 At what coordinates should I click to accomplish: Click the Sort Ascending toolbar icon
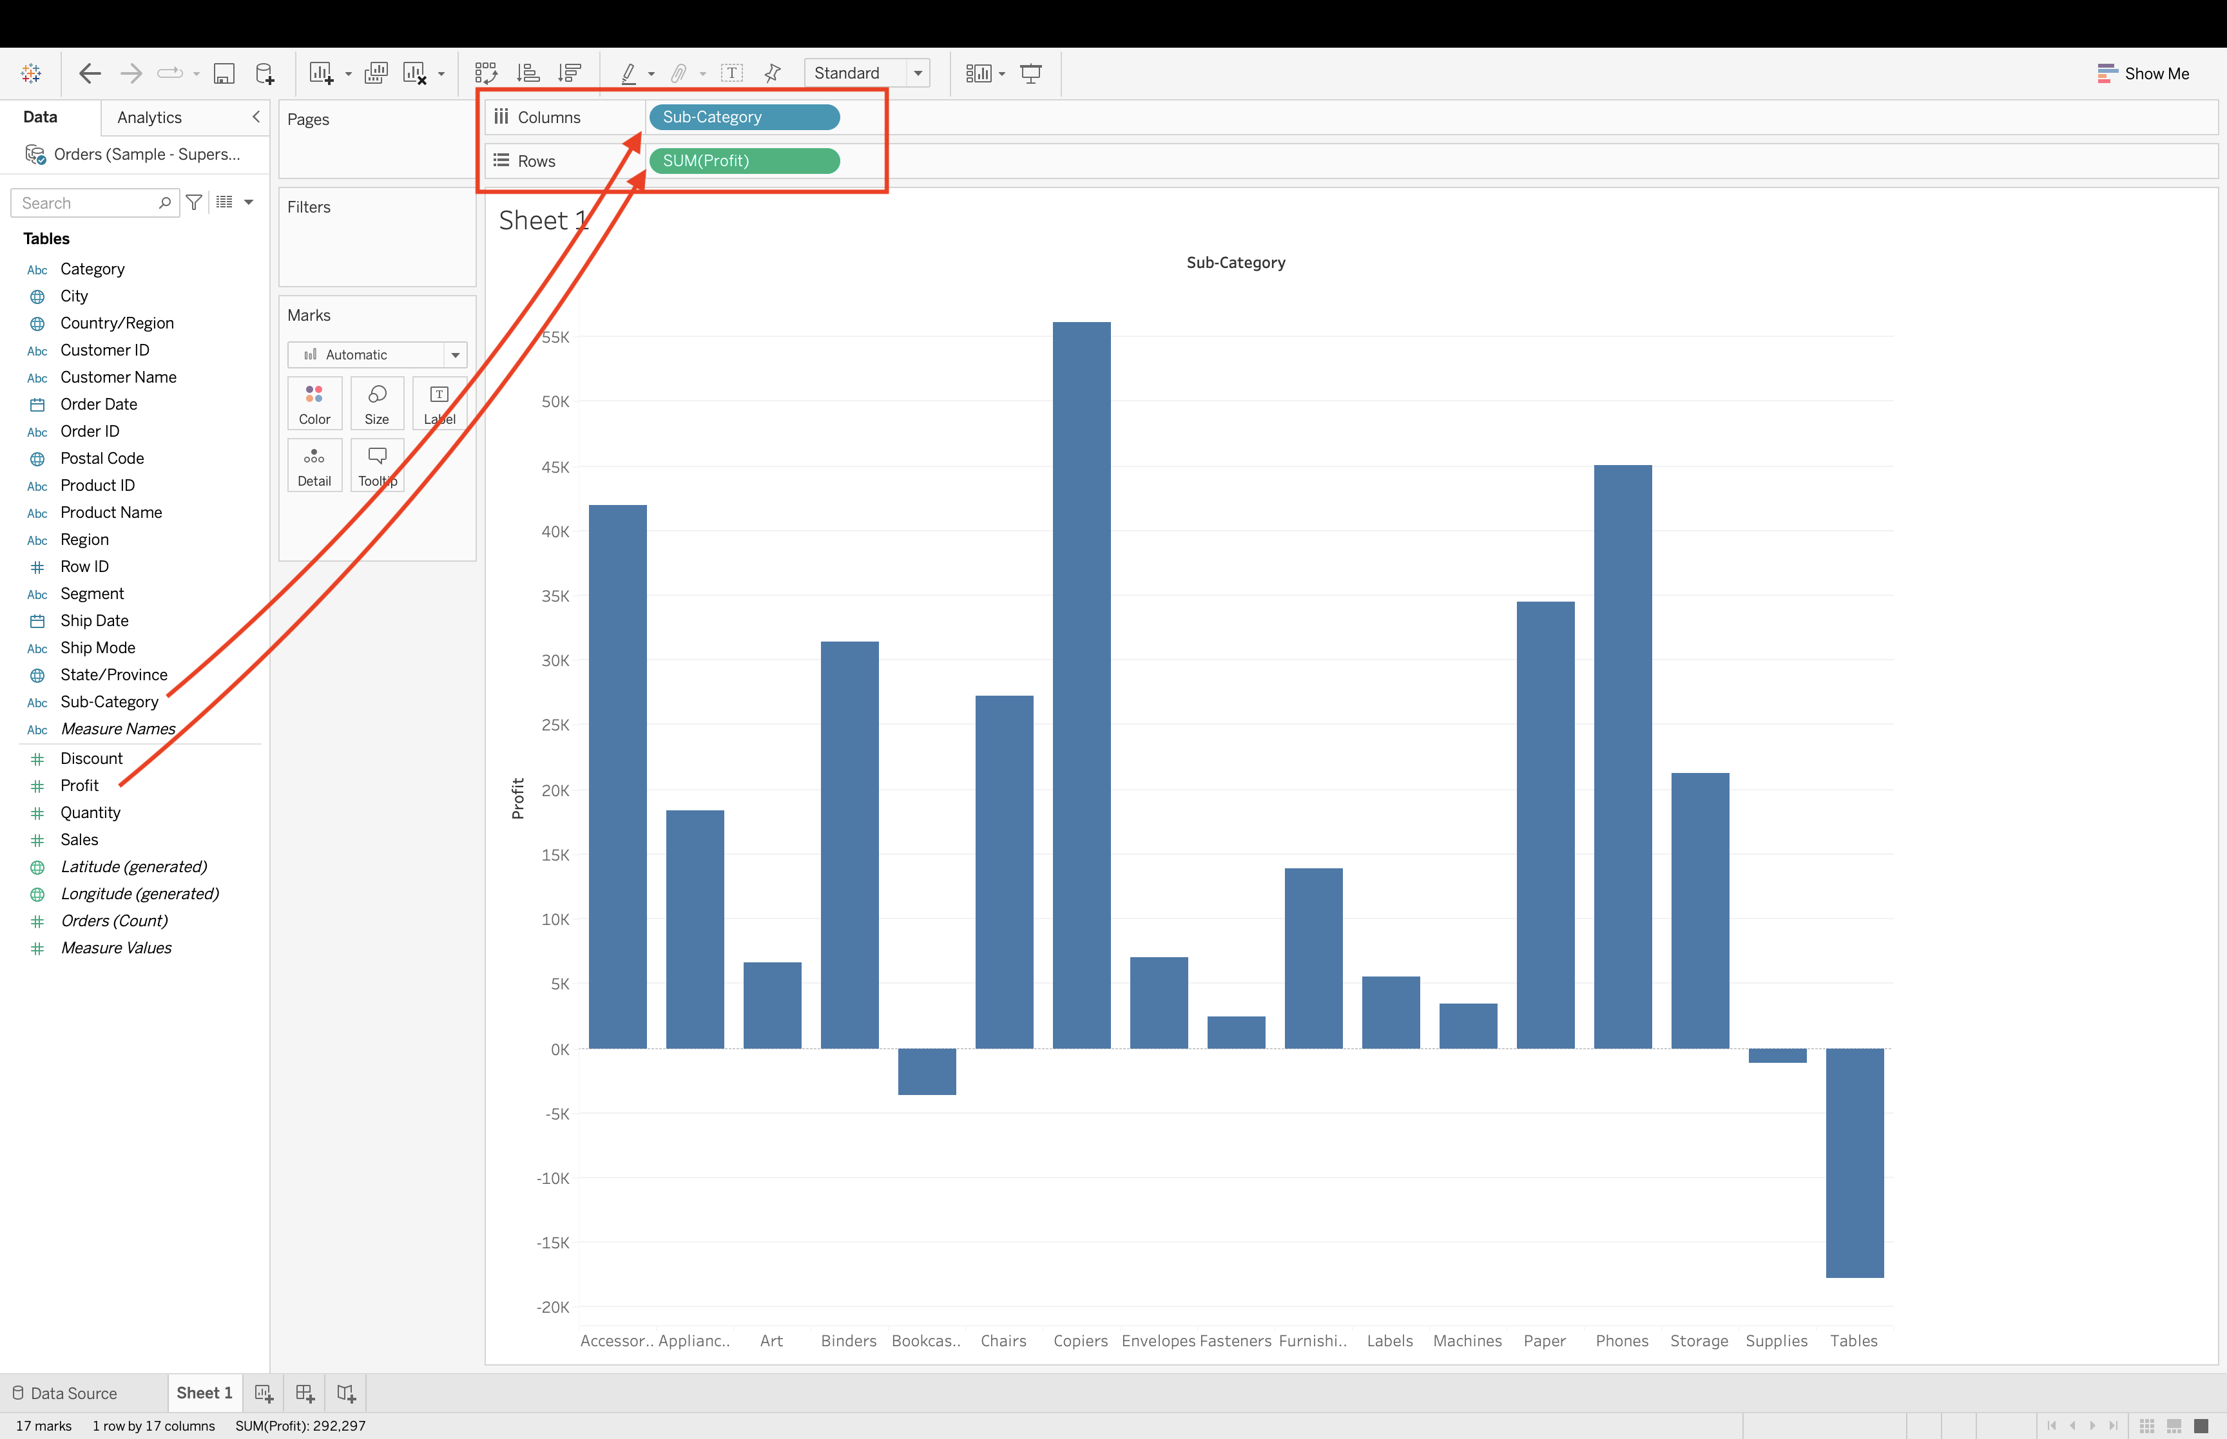(528, 73)
